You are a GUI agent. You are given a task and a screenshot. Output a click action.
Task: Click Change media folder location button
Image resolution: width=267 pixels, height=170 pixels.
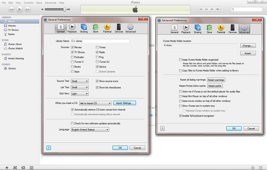[x=248, y=46]
